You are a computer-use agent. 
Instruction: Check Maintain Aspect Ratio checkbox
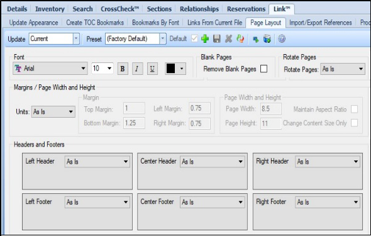coord(354,109)
